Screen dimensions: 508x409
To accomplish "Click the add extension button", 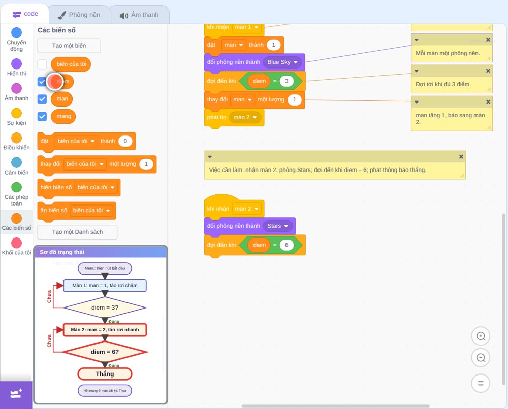I will [x=16, y=394].
